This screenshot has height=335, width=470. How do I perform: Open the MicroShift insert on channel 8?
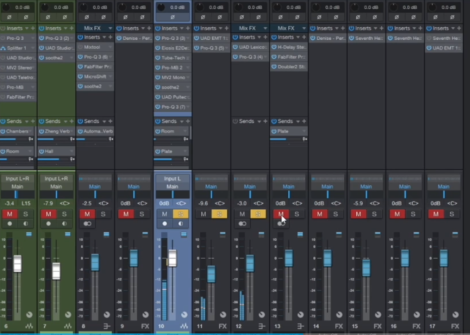[x=95, y=77]
